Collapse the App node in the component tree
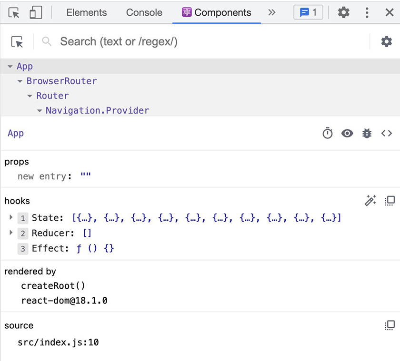This screenshot has width=400, height=361. pos(10,66)
